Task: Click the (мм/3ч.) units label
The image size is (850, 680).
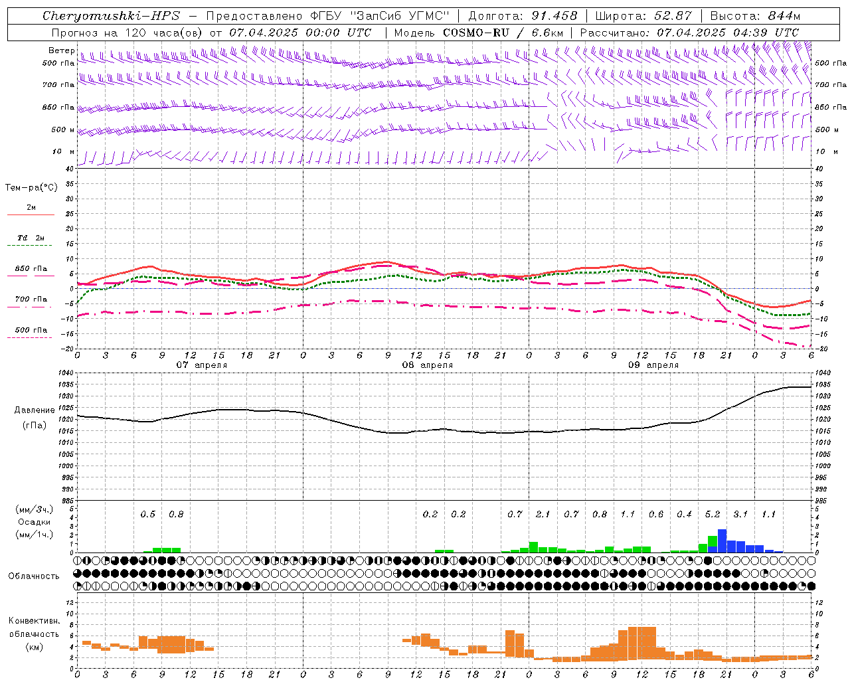Action: [x=34, y=509]
